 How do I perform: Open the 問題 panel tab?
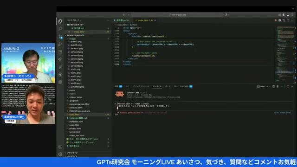pos(118,86)
